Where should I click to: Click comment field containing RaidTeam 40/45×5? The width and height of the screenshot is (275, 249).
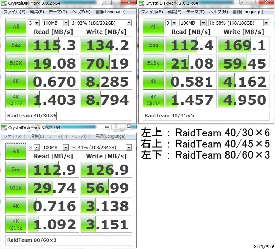pyautogui.click(x=206, y=116)
